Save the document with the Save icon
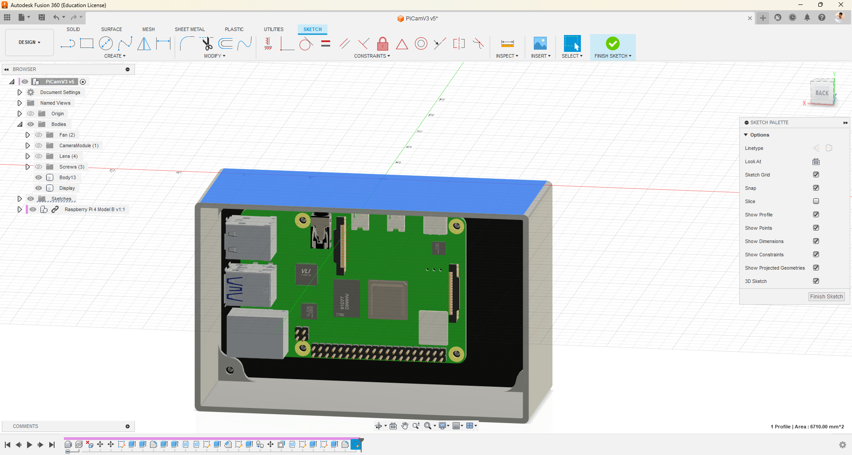The height and width of the screenshot is (455, 852). [42, 17]
